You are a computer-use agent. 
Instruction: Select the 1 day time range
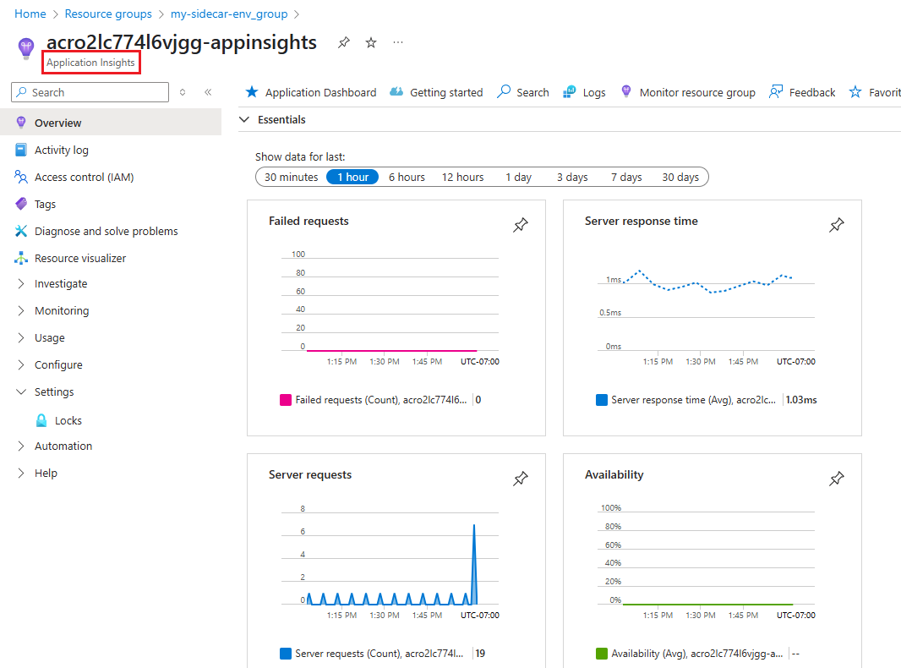click(518, 177)
